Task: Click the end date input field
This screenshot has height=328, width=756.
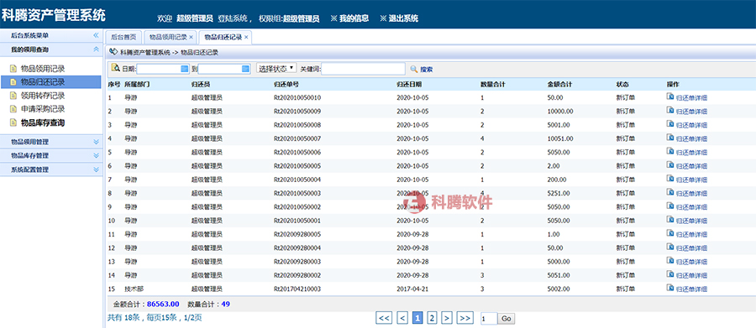Action: (224, 69)
